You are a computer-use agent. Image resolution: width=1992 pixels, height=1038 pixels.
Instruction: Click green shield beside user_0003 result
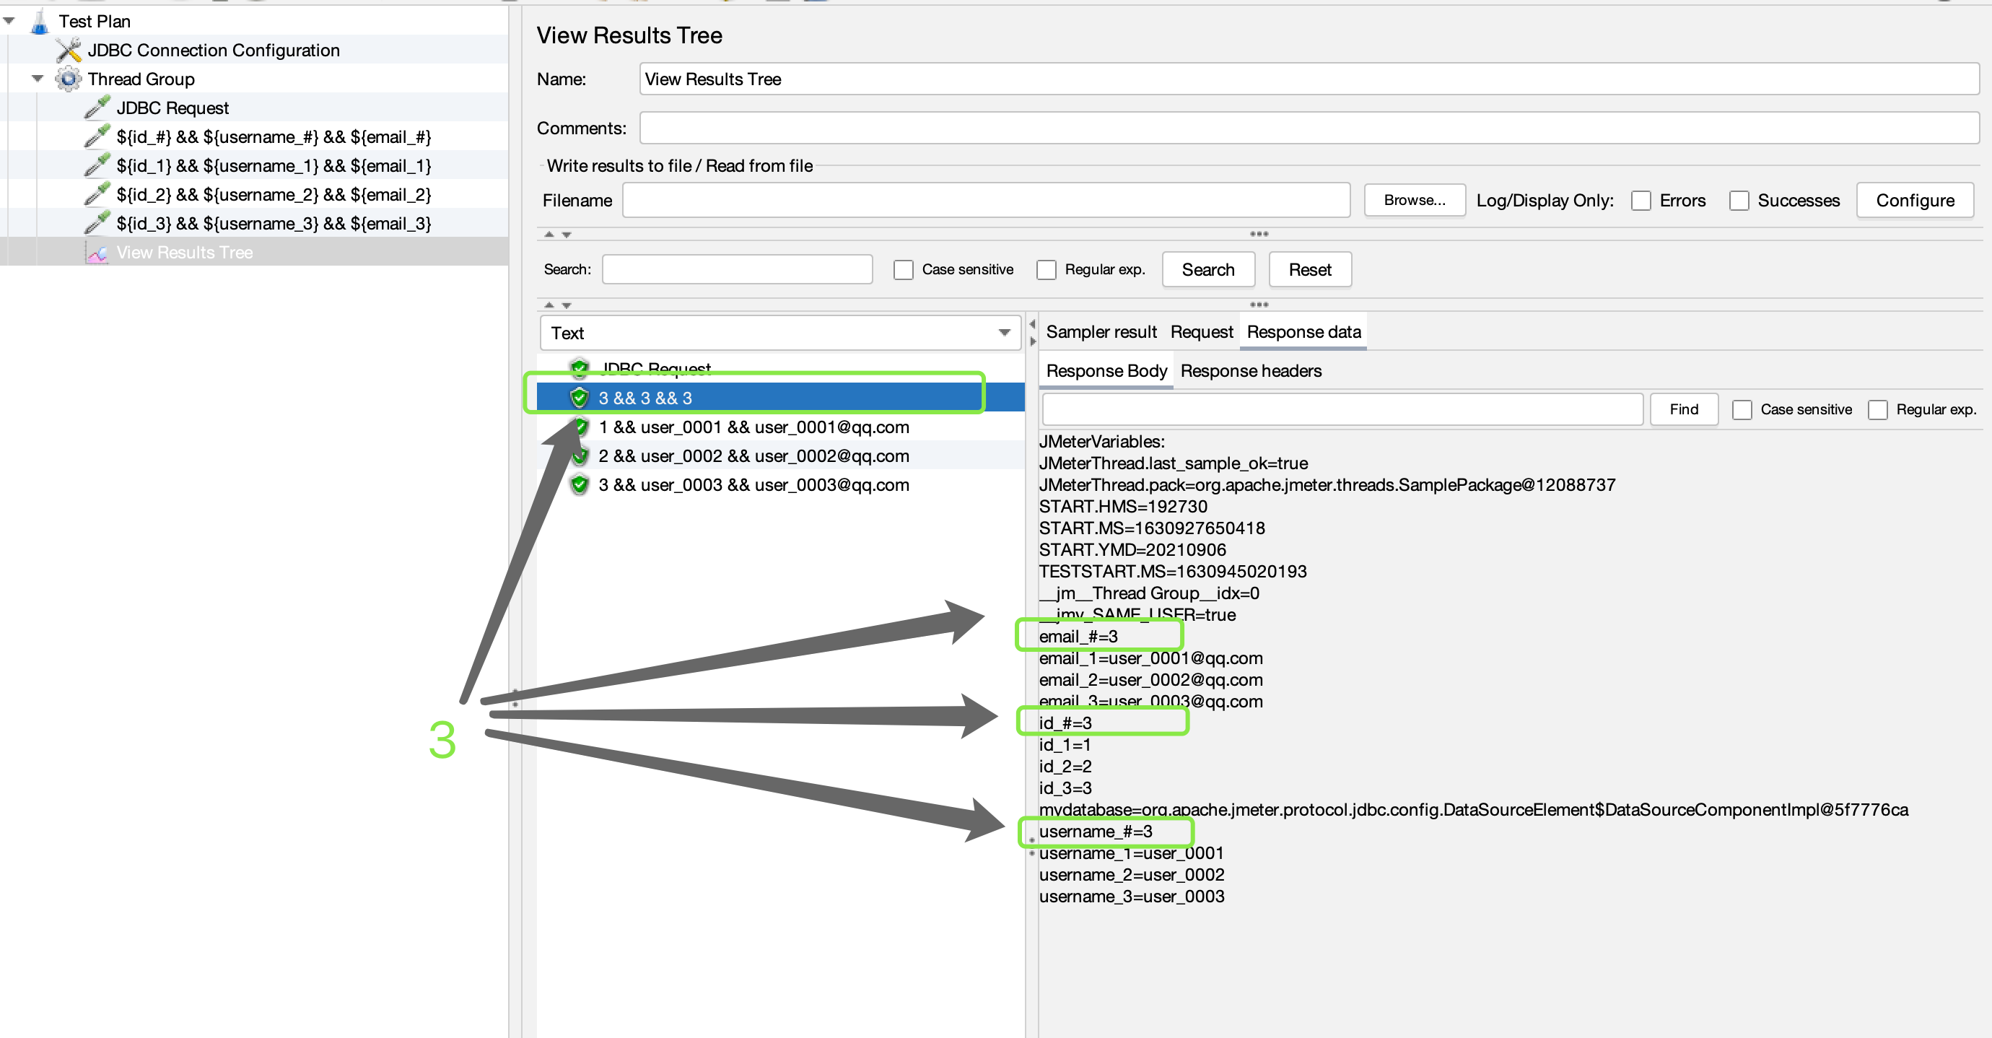[579, 485]
